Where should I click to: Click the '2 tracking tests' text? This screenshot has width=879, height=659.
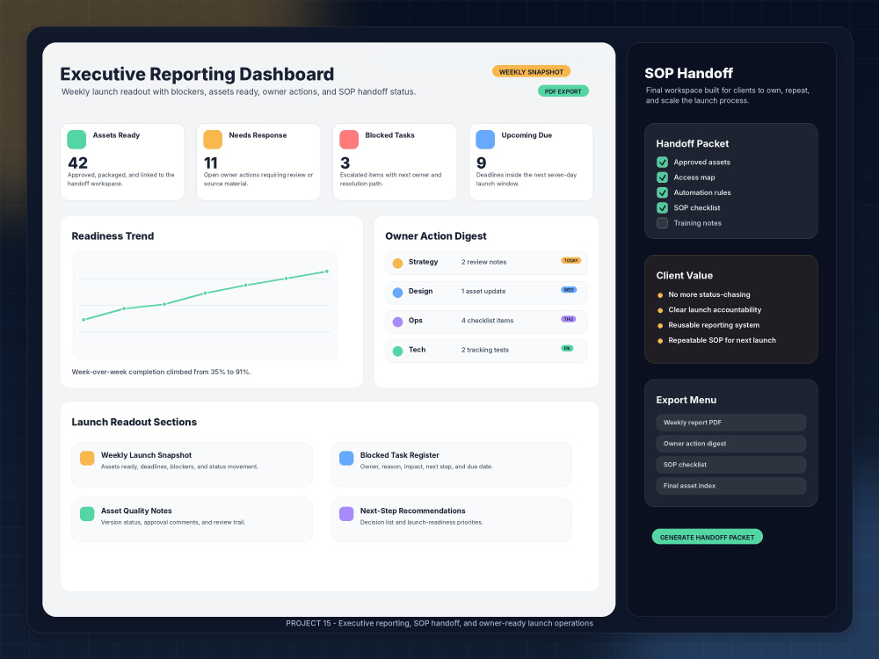485,350
